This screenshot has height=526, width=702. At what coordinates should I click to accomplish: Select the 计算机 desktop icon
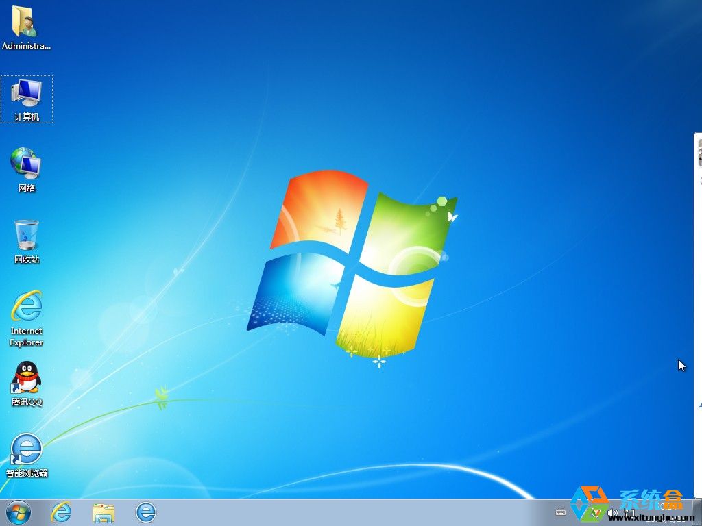point(27,99)
